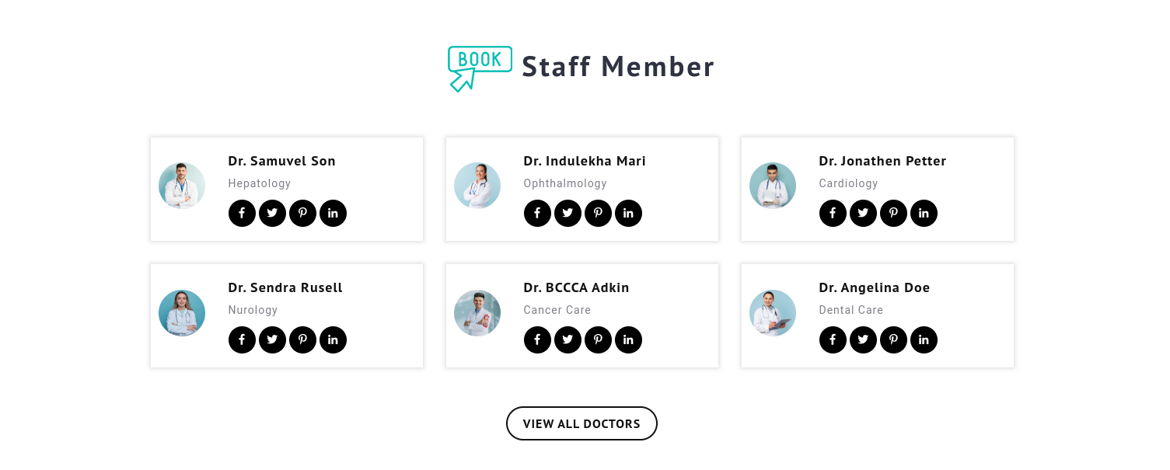The height and width of the screenshot is (470, 1170).
Task: Select Dr. Indulekha Mari's profile photo
Action: 477,186
